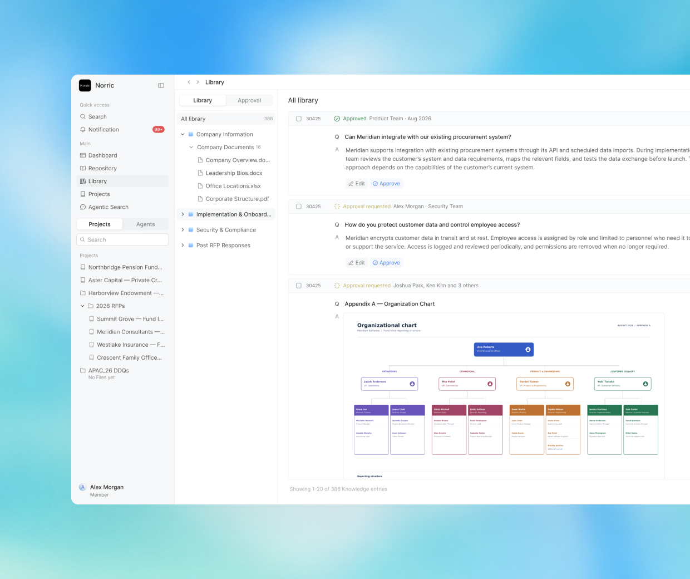
Task: Select the Library tab
Action: [203, 100]
